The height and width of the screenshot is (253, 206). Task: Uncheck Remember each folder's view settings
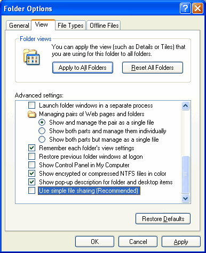click(x=32, y=148)
